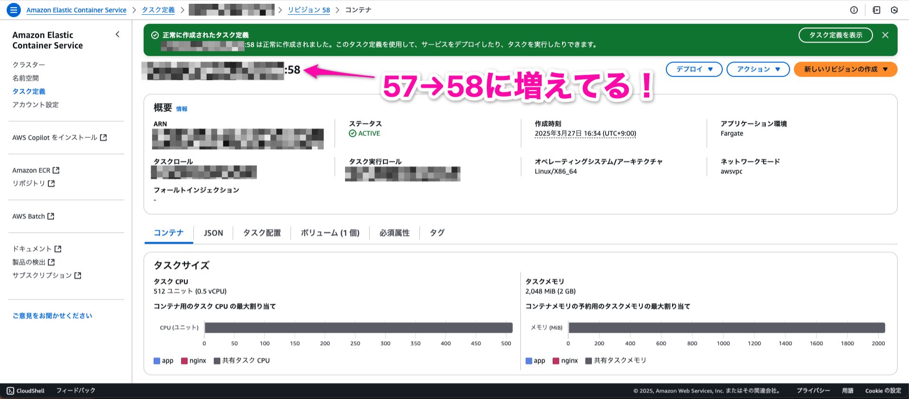Click the app swatch in CPU legend
Image resolution: width=909 pixels, height=399 pixels.
coord(157,361)
